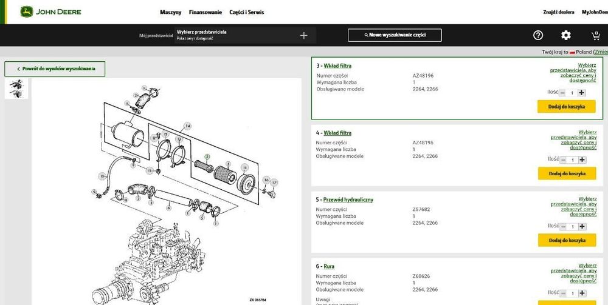Image resolution: width=608 pixels, height=305 pixels.
Task: Select callout 6 below the long pipe
Action: [x=168, y=208]
